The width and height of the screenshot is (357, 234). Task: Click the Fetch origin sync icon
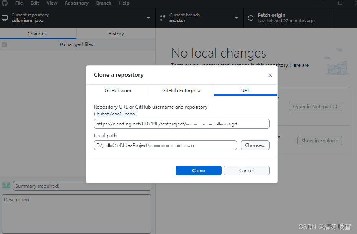click(x=251, y=18)
